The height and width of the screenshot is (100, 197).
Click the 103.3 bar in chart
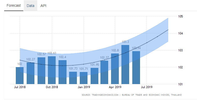[125, 65]
